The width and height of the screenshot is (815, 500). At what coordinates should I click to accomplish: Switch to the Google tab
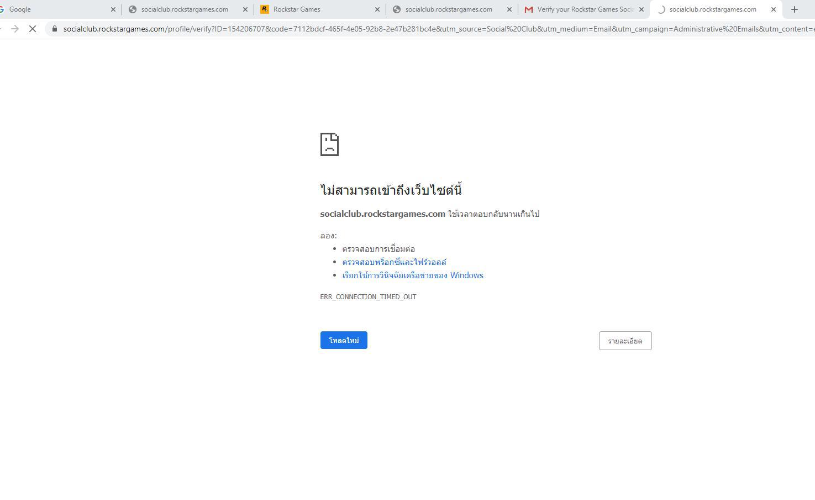tap(55, 9)
